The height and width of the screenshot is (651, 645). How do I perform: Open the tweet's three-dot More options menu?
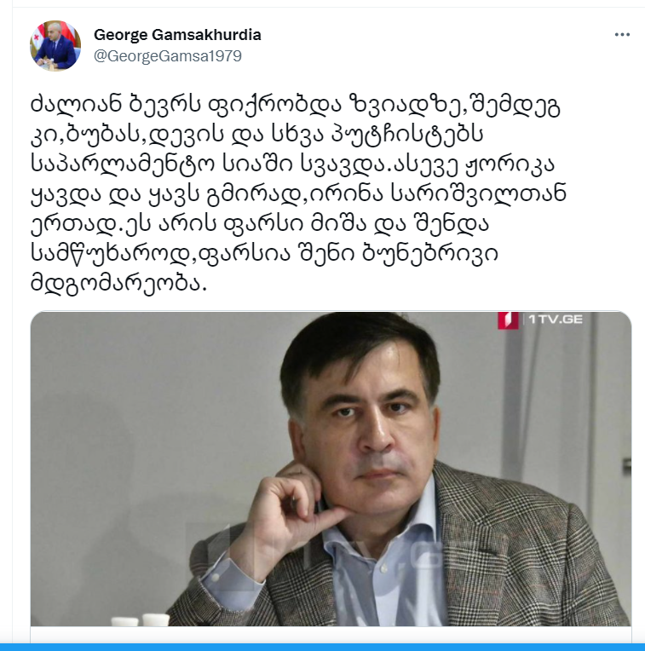[622, 35]
